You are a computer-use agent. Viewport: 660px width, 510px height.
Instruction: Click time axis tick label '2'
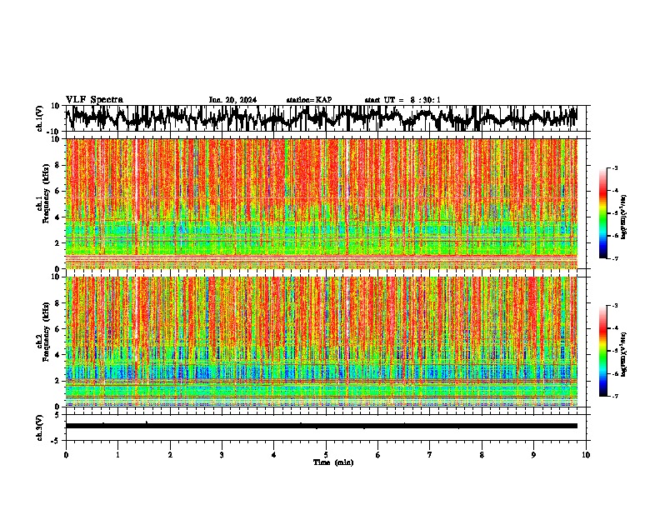(x=170, y=455)
